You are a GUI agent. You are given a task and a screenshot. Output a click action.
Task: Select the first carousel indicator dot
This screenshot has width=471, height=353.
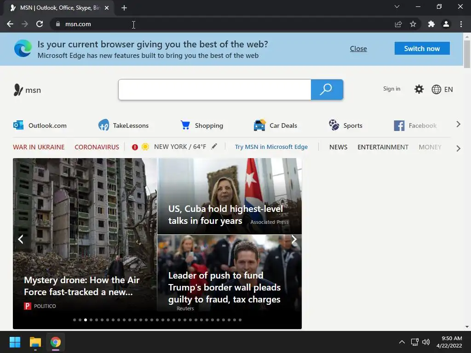coord(75,320)
